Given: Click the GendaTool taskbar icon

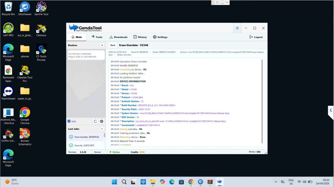Looking at the screenshot, I should click(x=220, y=182).
